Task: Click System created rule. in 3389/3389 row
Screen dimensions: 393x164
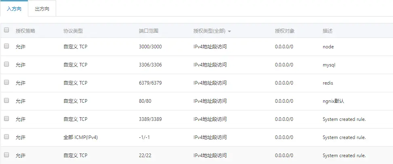Action: (x=344, y=119)
